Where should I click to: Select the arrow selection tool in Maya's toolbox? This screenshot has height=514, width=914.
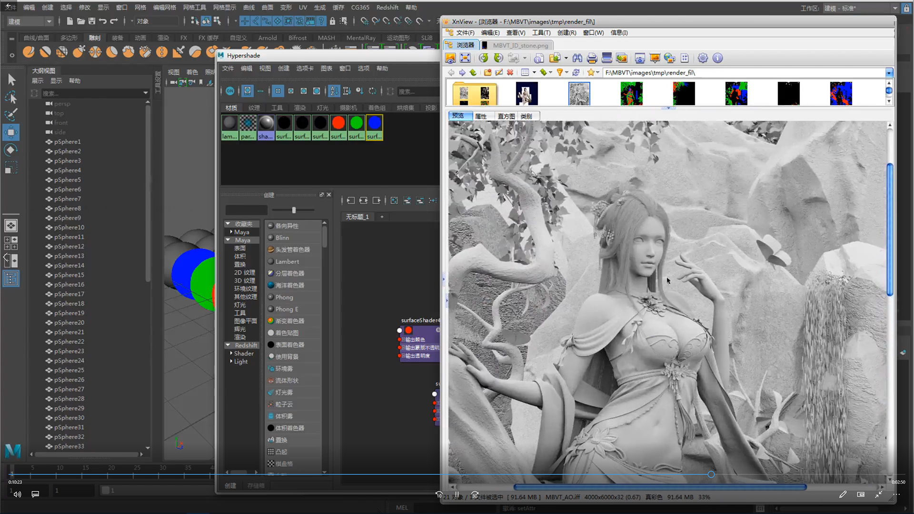tap(11, 80)
